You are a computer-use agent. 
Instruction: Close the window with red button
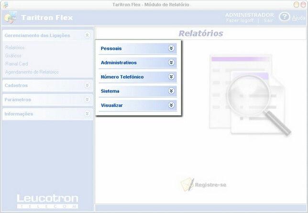click(x=304, y=5)
